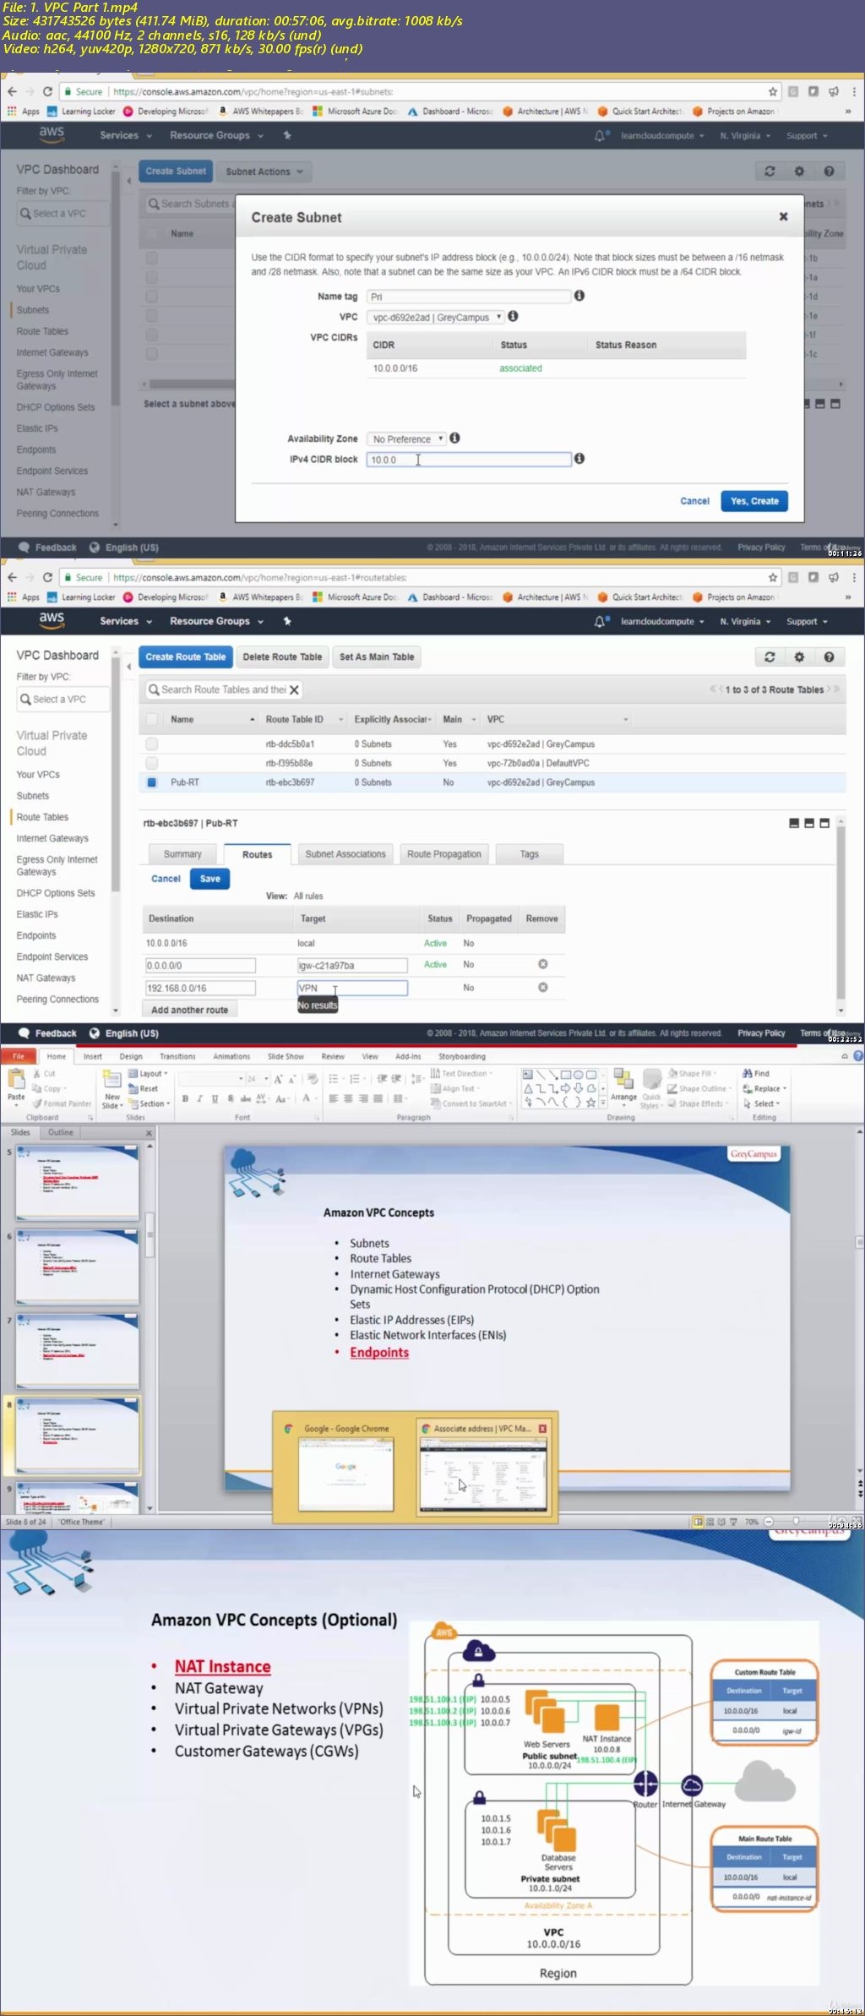865x2016 pixels.
Task: Click Find in PowerPoint Editing group
Action: 756,1073
